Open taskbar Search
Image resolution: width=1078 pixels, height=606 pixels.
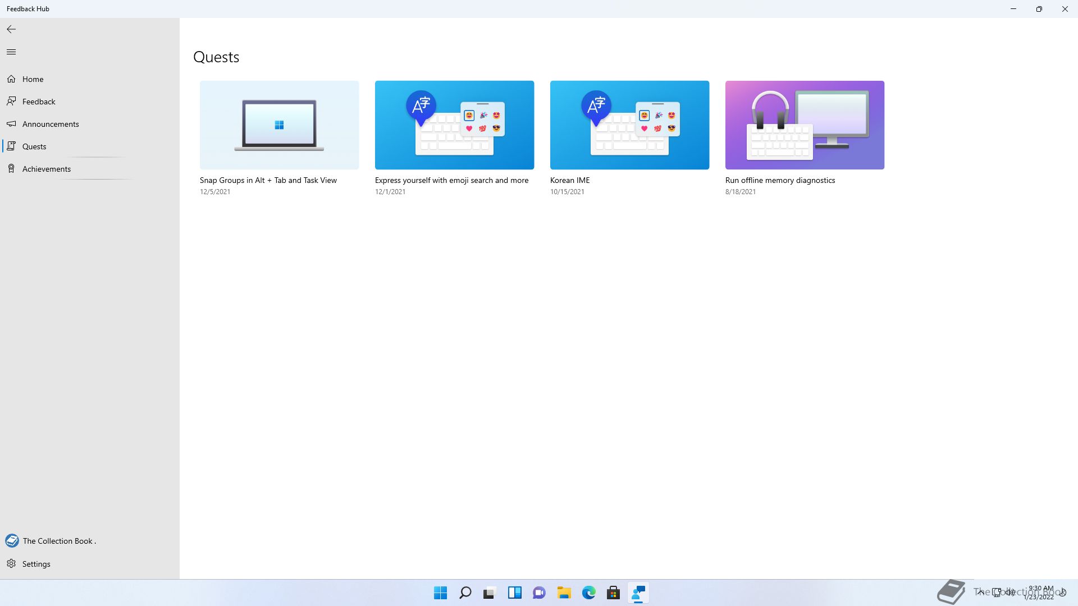[x=465, y=593]
